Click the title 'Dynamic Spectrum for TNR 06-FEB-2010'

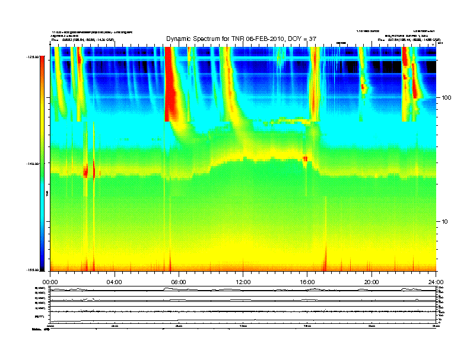pyautogui.click(x=225, y=39)
